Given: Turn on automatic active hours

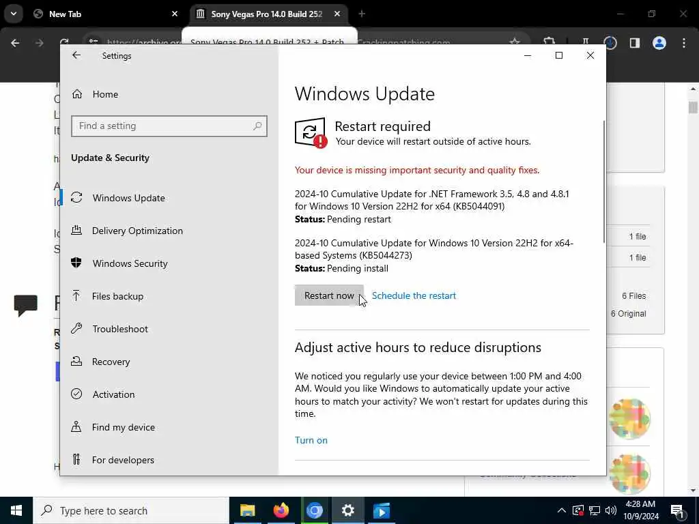Looking at the screenshot, I should (311, 440).
